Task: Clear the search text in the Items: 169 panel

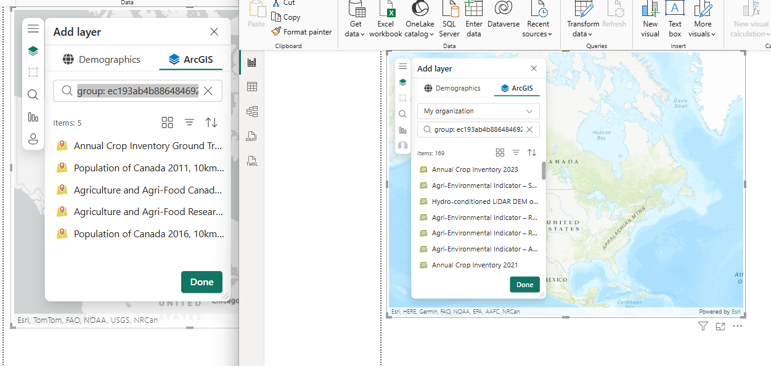Action: click(529, 129)
